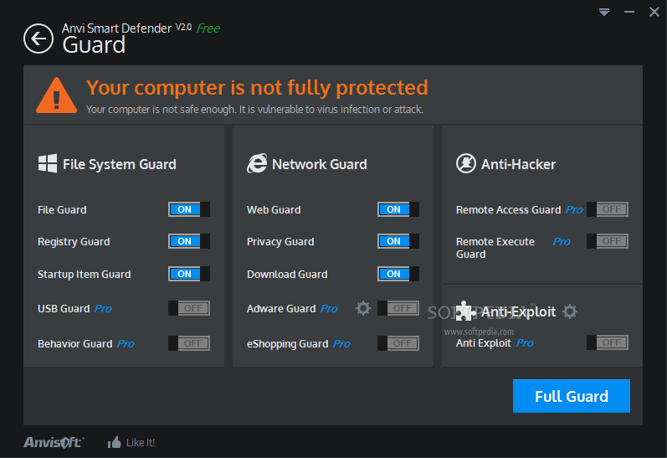Click the Anti-Exploit puzzle piece icon
This screenshot has width=667, height=458.
[464, 311]
